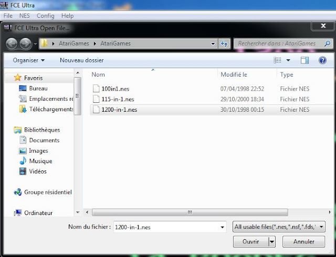
Task: Open the File menu
Action: click(8, 16)
